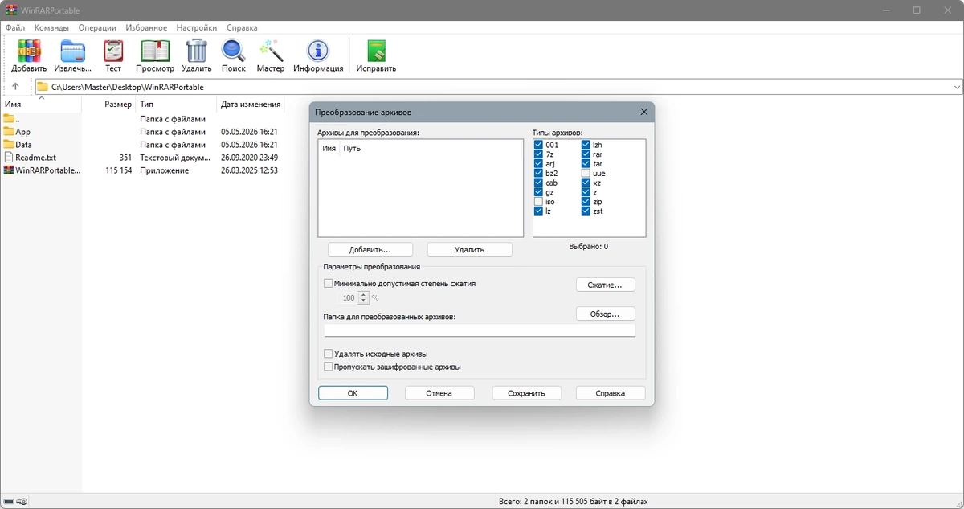Uncheck the zst archive type
Screen dimensions: 964x509
(x=586, y=211)
